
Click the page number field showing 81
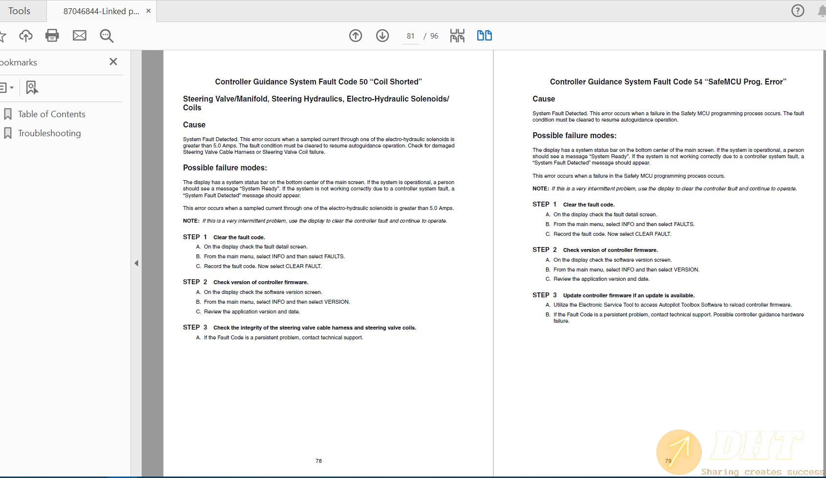point(410,36)
